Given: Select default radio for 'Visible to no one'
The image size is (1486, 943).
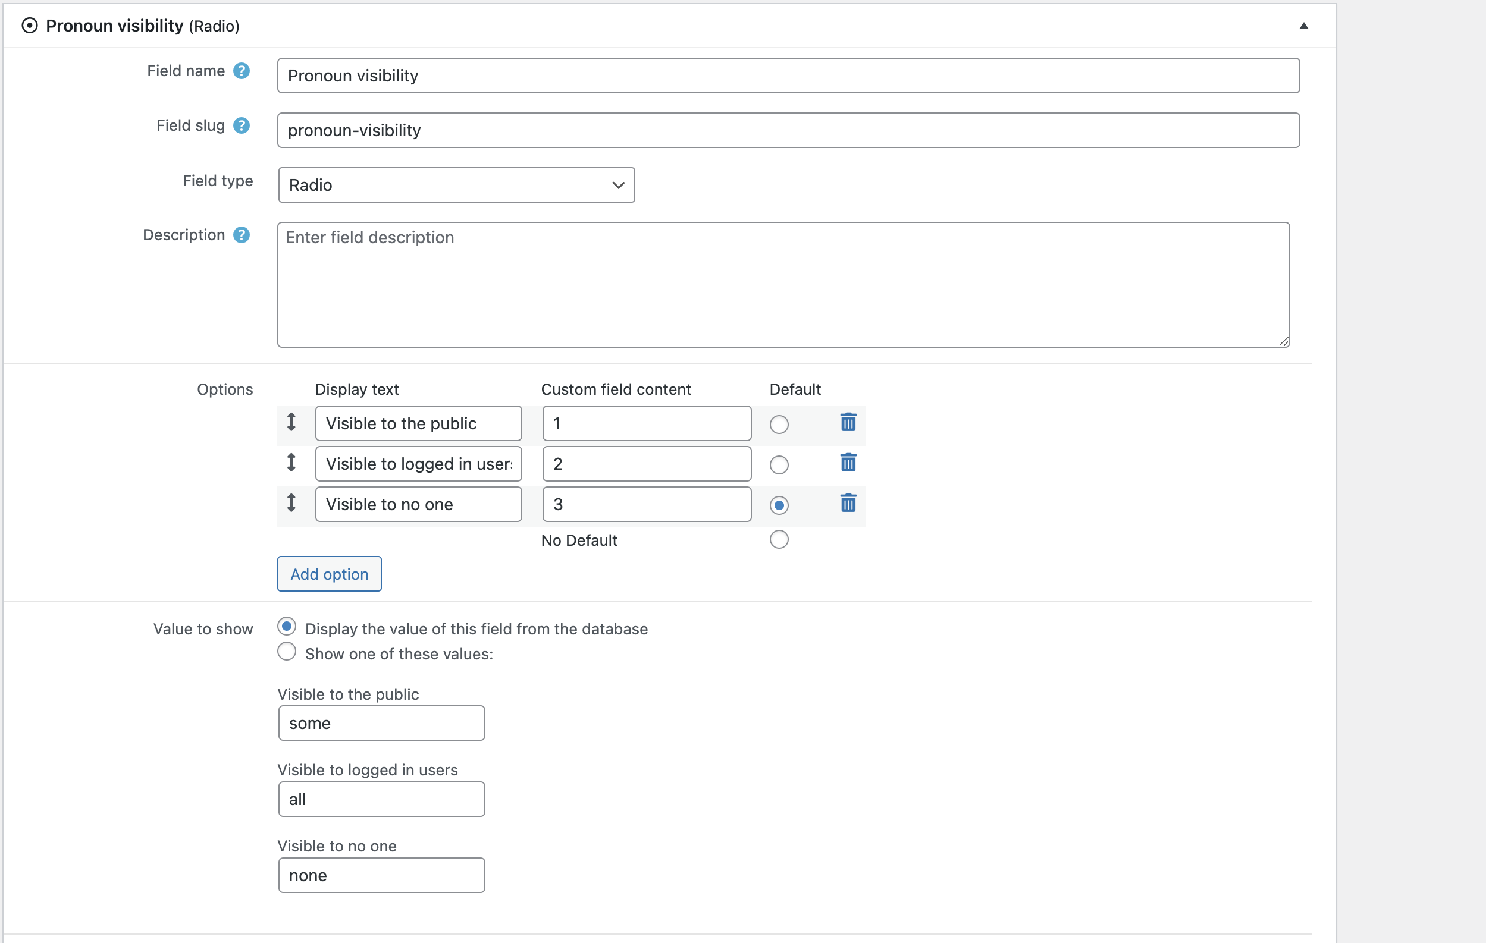Looking at the screenshot, I should tap(779, 506).
